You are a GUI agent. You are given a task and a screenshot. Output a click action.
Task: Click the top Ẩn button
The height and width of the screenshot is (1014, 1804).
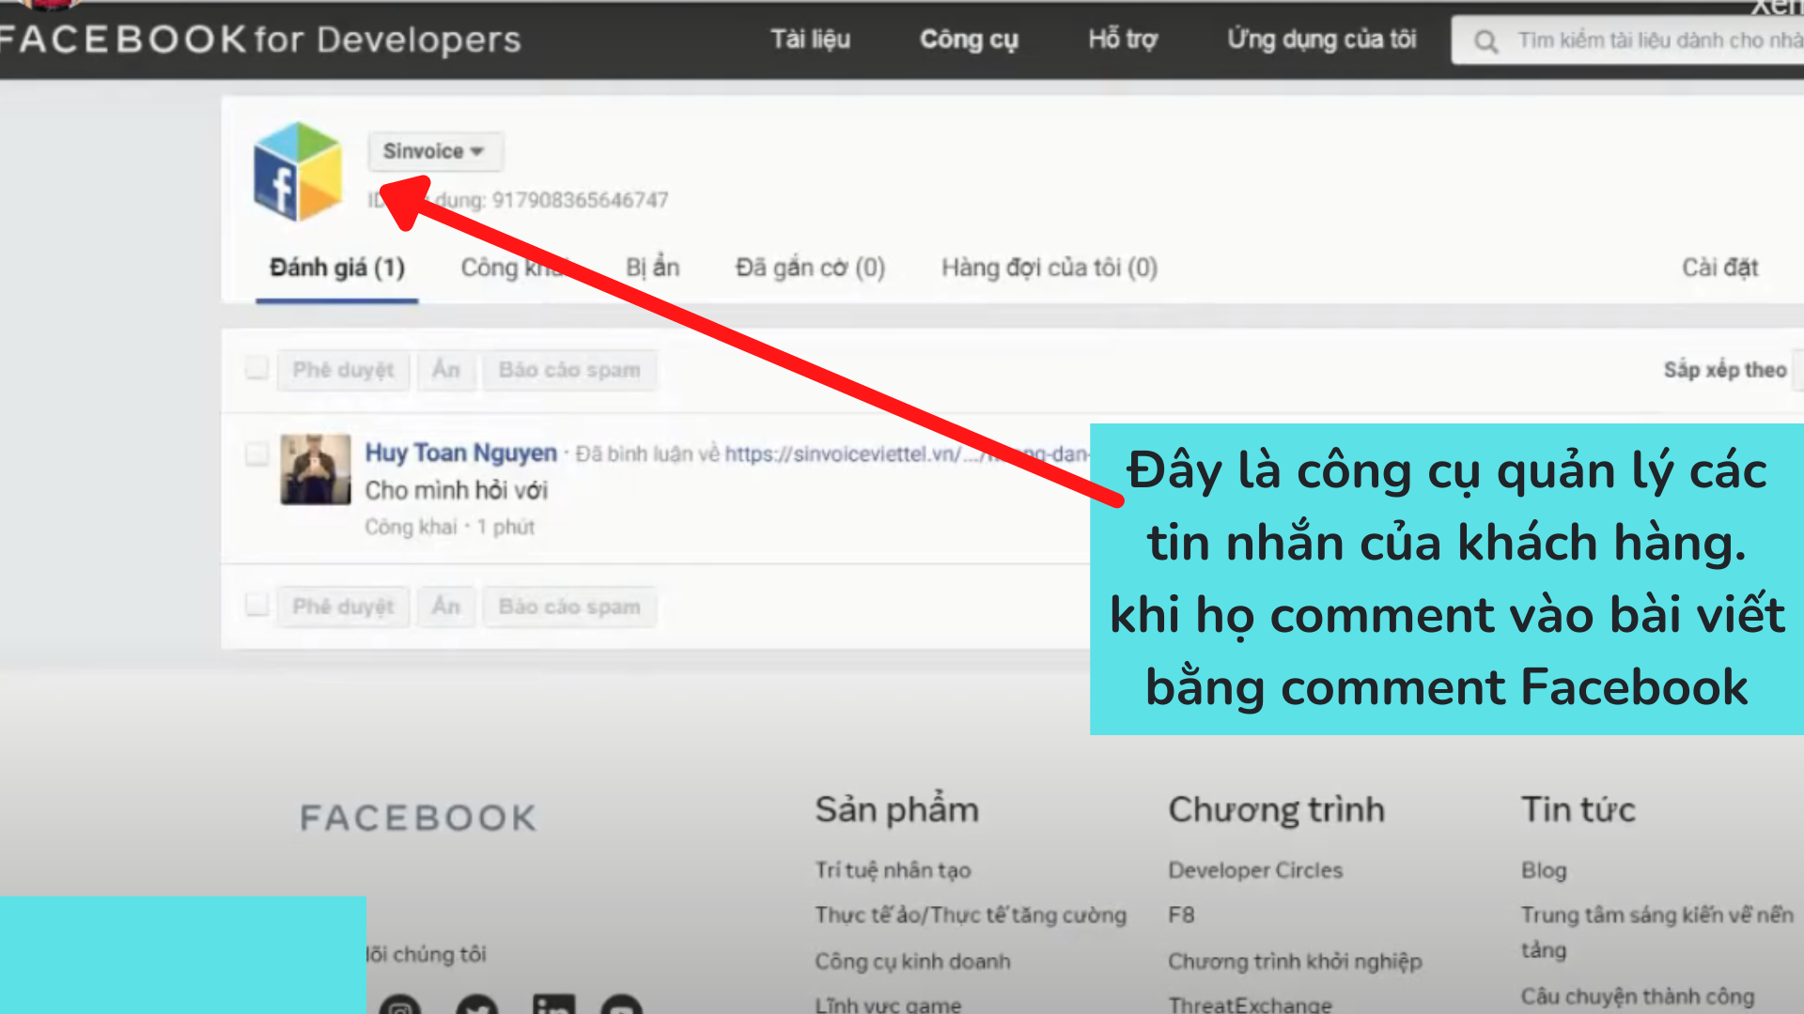coord(446,370)
